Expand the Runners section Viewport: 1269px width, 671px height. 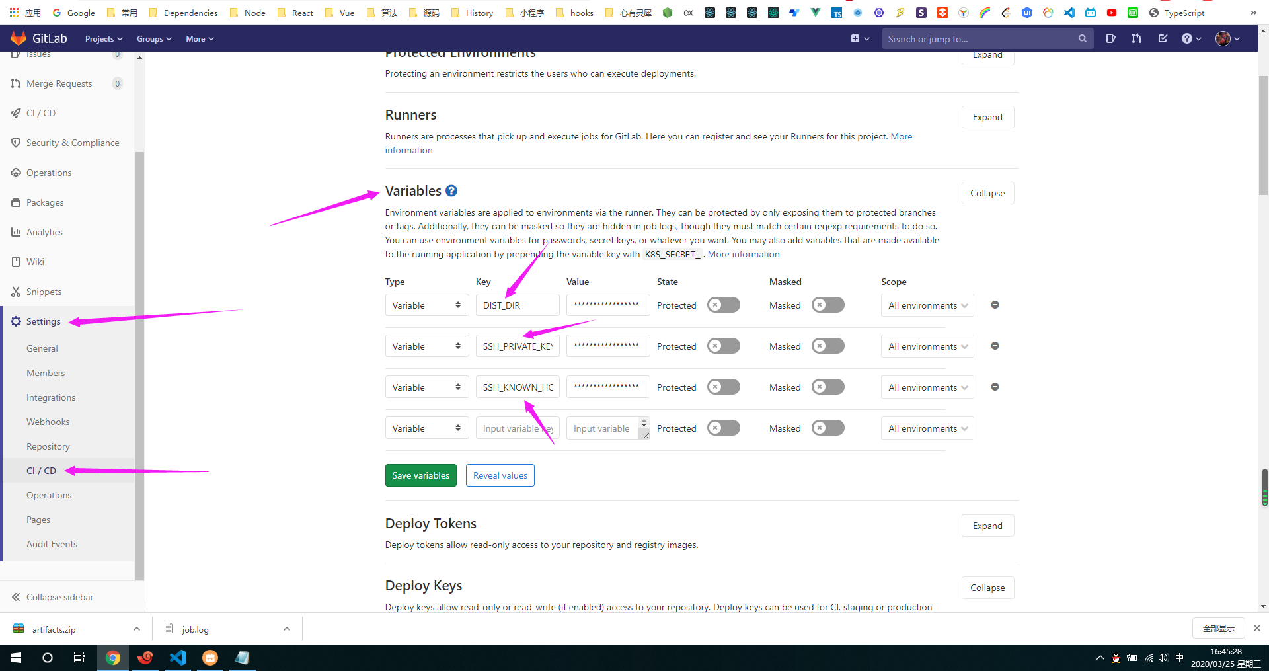coord(987,117)
